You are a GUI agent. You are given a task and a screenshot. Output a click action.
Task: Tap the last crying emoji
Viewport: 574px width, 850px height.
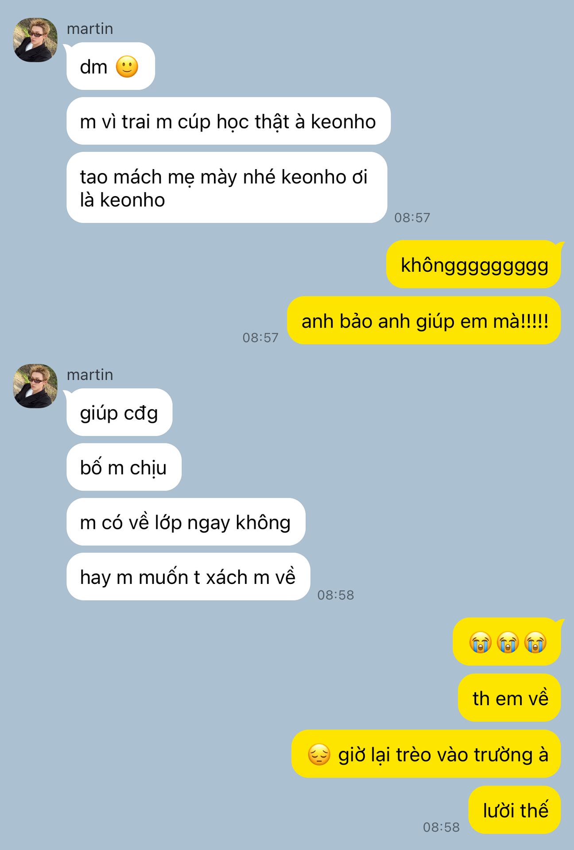pyautogui.click(x=535, y=642)
